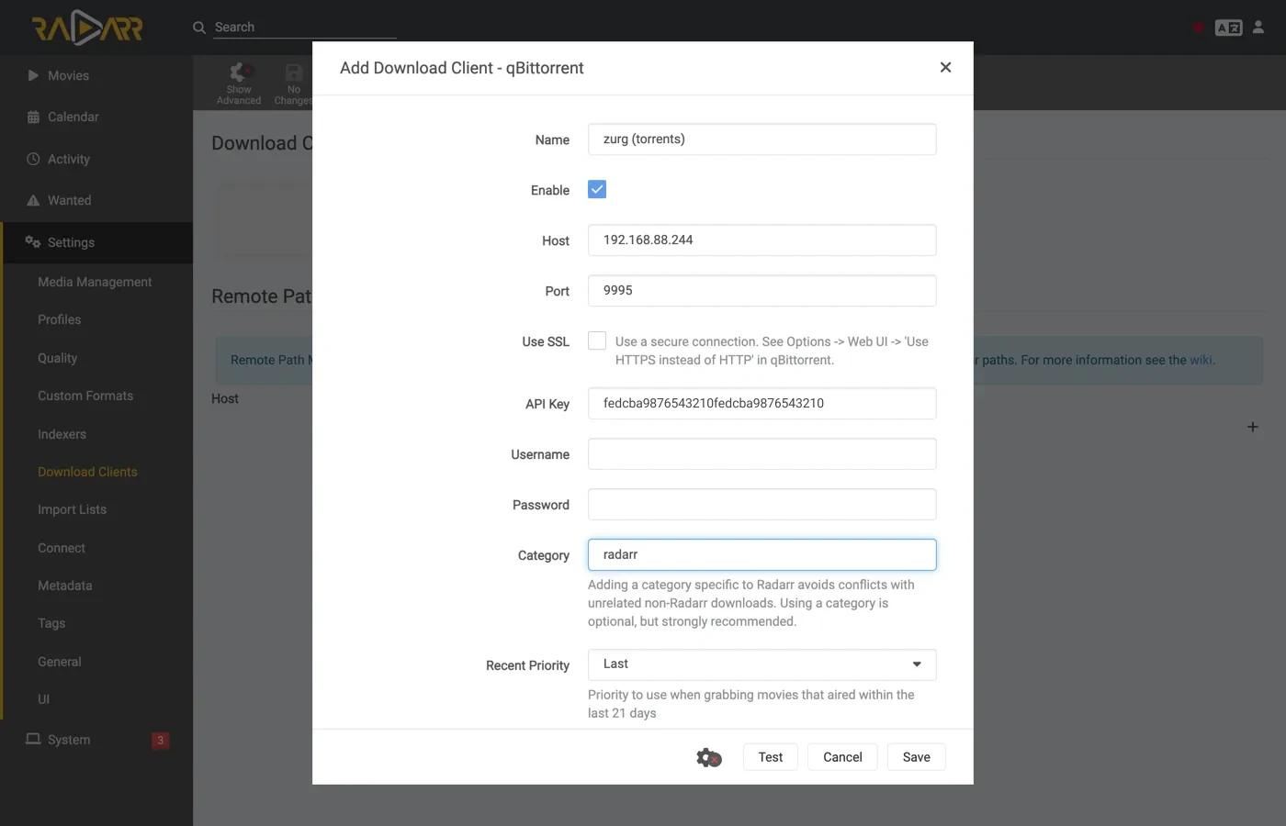Open the Movies section
The image size is (1286, 826).
pyautogui.click(x=96, y=75)
